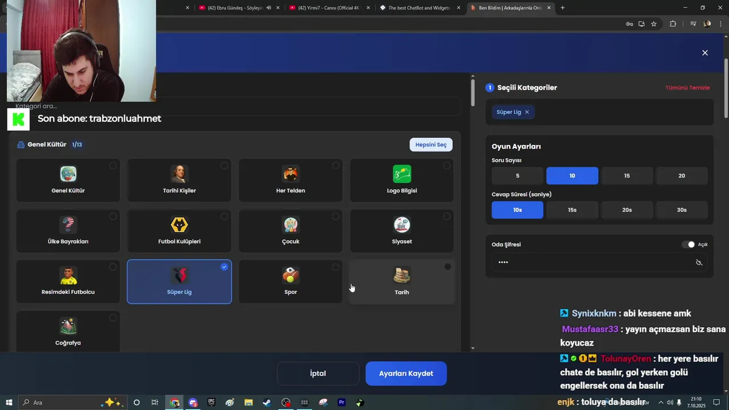Click Tümünü Temizle link
This screenshot has height=410, width=729.
pos(687,88)
